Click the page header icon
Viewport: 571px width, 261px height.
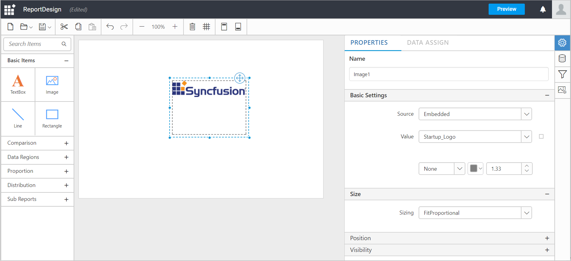pyautogui.click(x=224, y=27)
